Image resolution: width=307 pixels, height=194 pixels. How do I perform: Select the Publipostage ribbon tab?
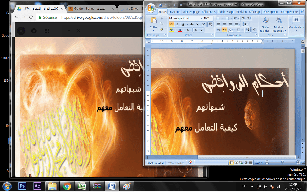[x=226, y=12]
